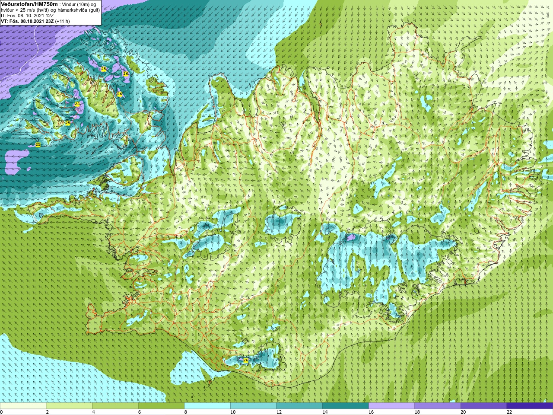The image size is (553, 415).
Task: Click the yellow 25 marker over the western sea
Action: [38, 144]
